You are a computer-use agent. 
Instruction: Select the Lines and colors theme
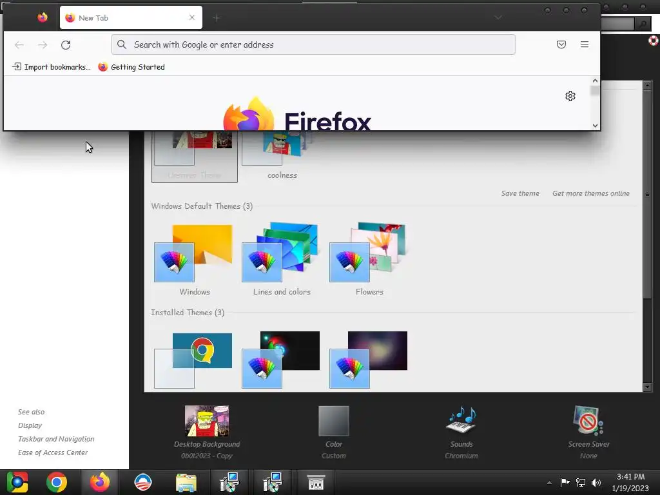tap(282, 260)
